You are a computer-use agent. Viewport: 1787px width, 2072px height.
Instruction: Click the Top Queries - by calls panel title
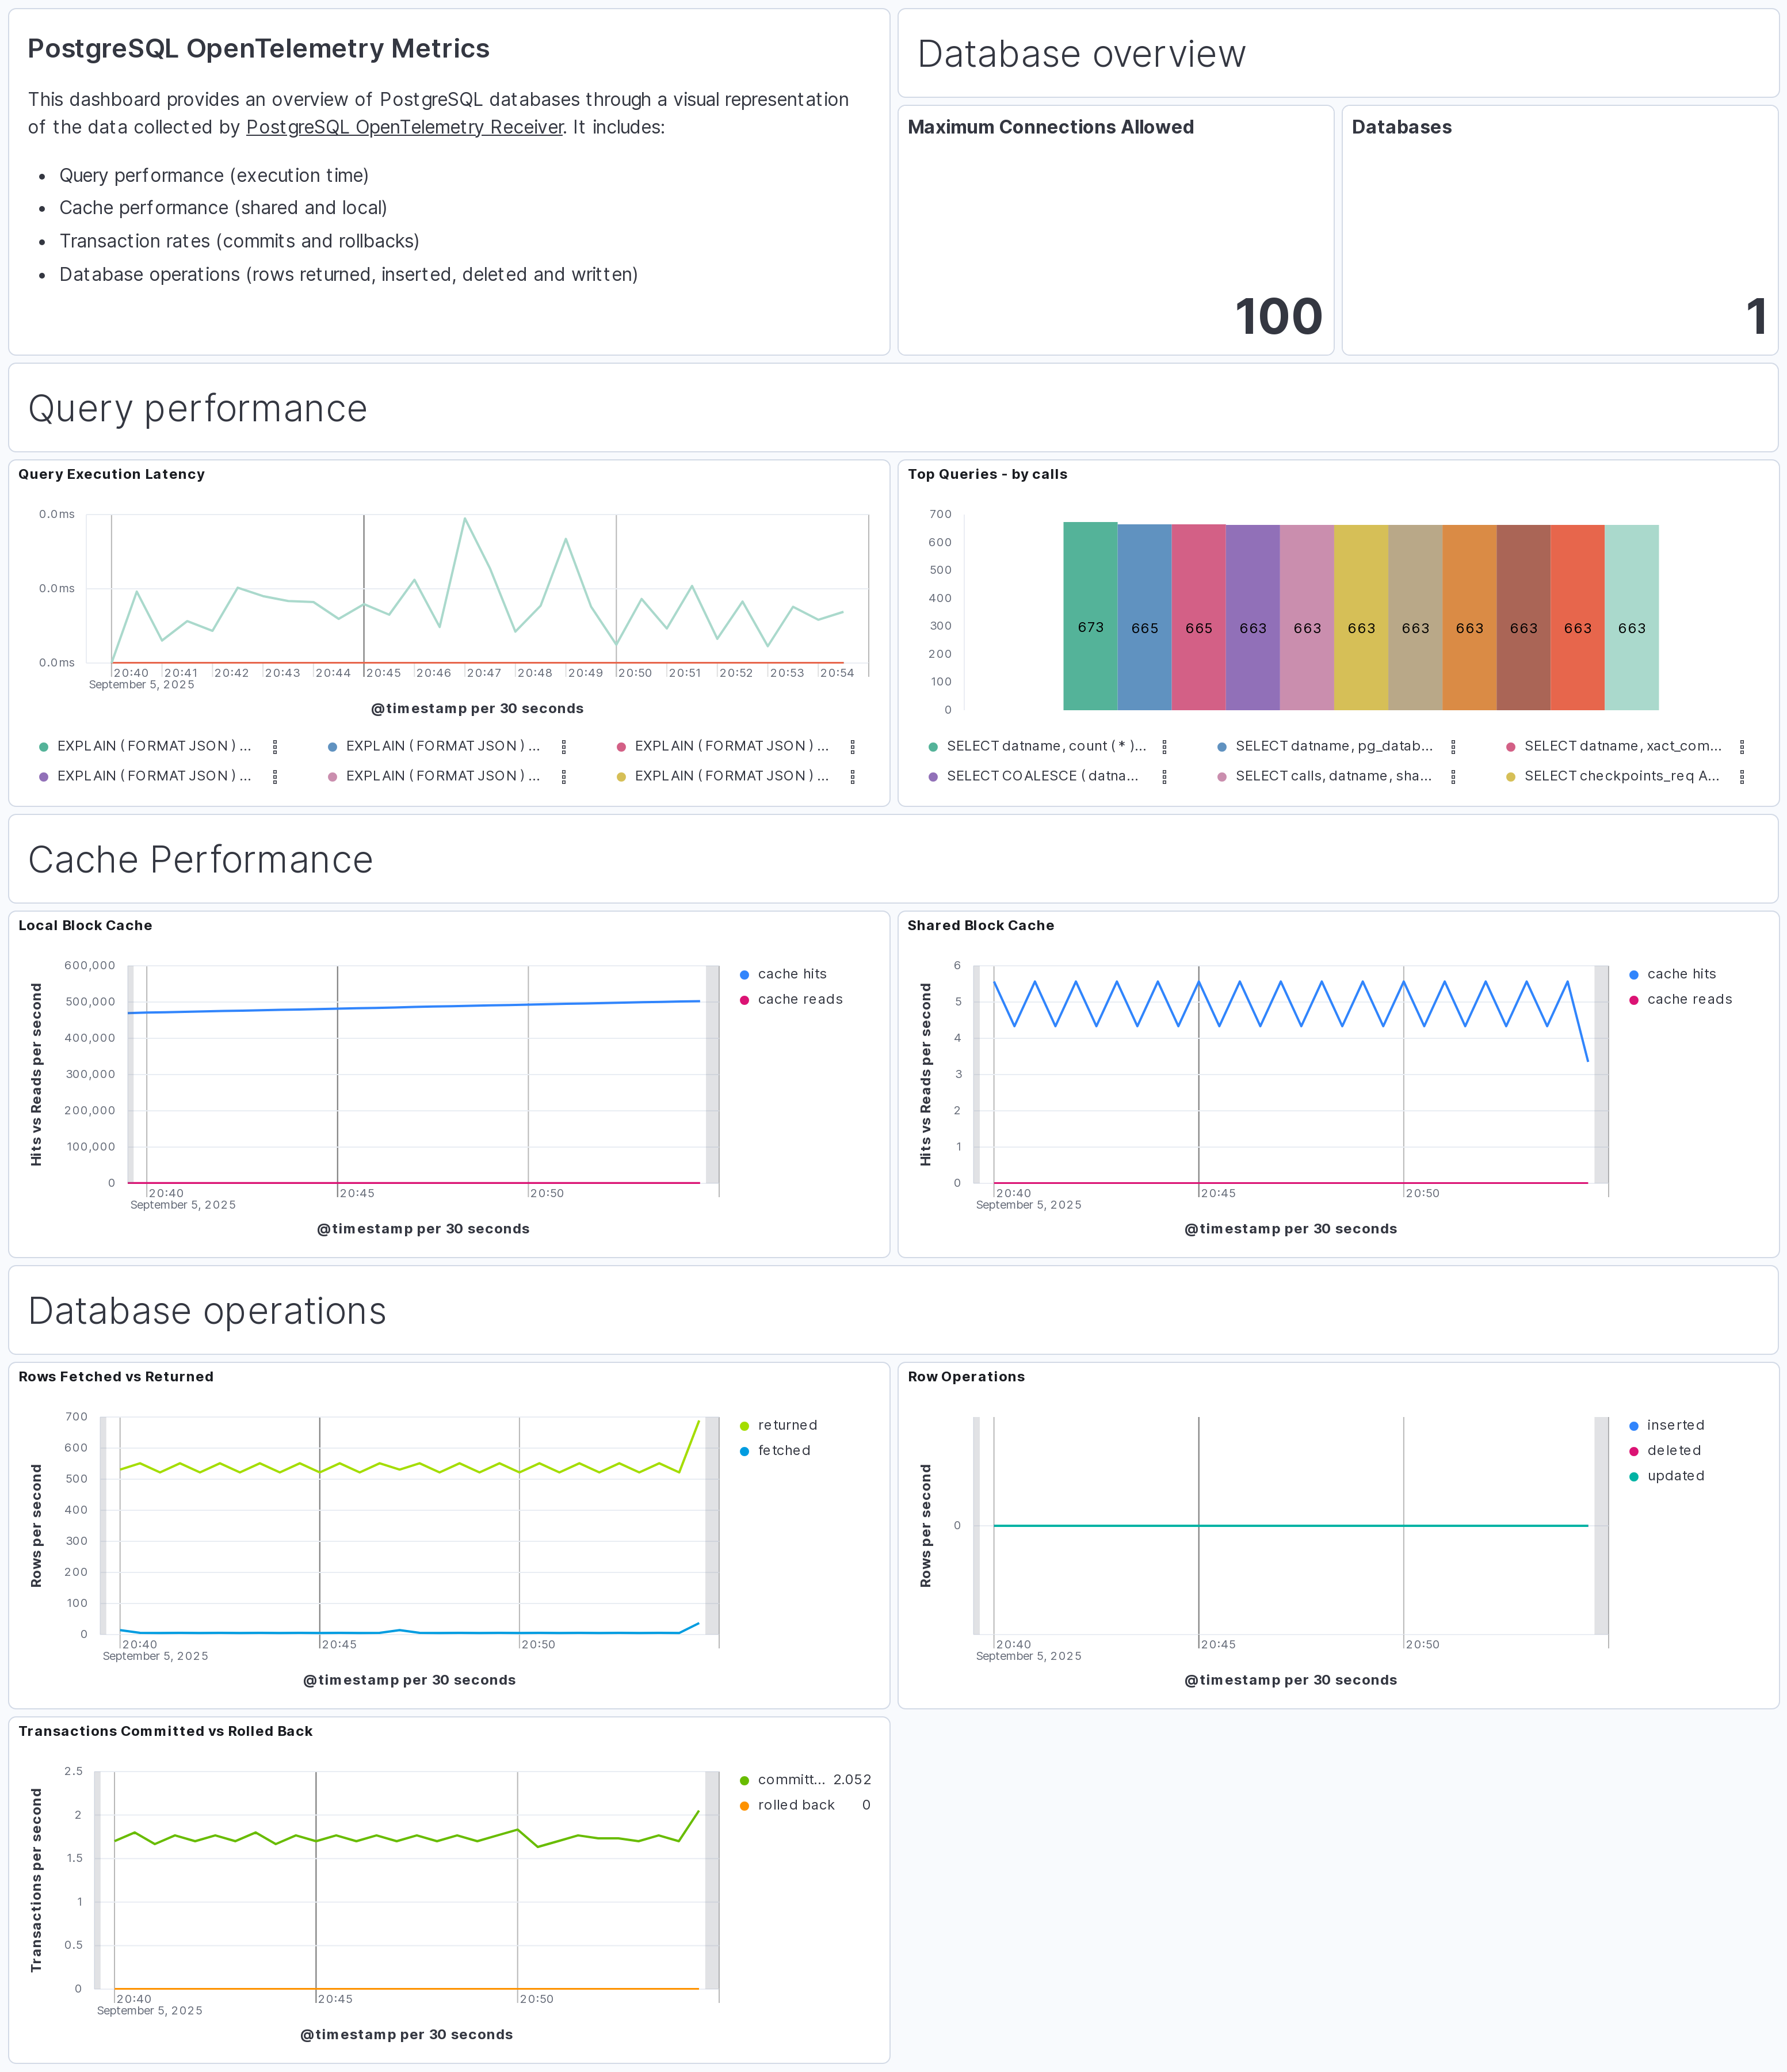pyautogui.click(x=987, y=474)
